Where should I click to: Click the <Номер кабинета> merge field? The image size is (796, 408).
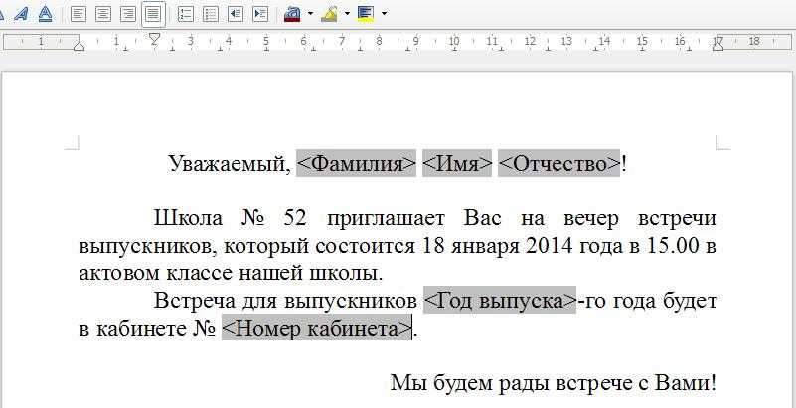point(316,329)
